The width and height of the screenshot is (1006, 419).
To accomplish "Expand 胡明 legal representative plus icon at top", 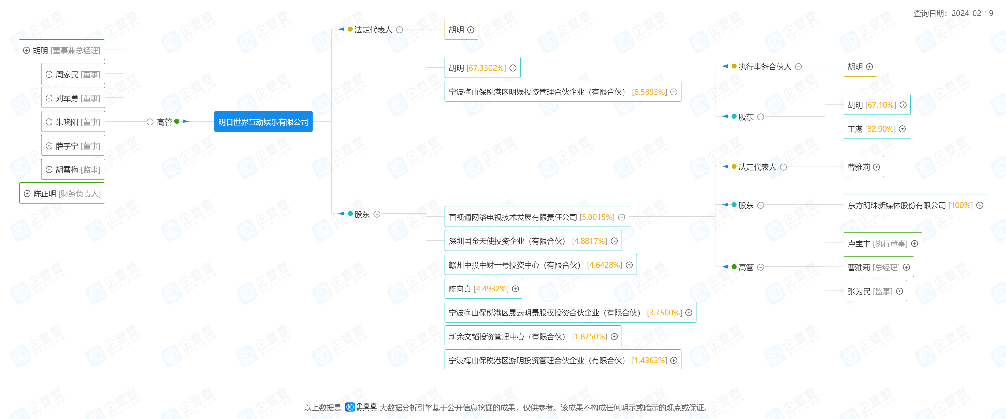I will click(470, 30).
